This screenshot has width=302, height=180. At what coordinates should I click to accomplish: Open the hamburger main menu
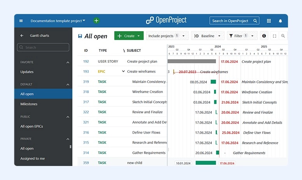pyautogui.click(x=21, y=21)
